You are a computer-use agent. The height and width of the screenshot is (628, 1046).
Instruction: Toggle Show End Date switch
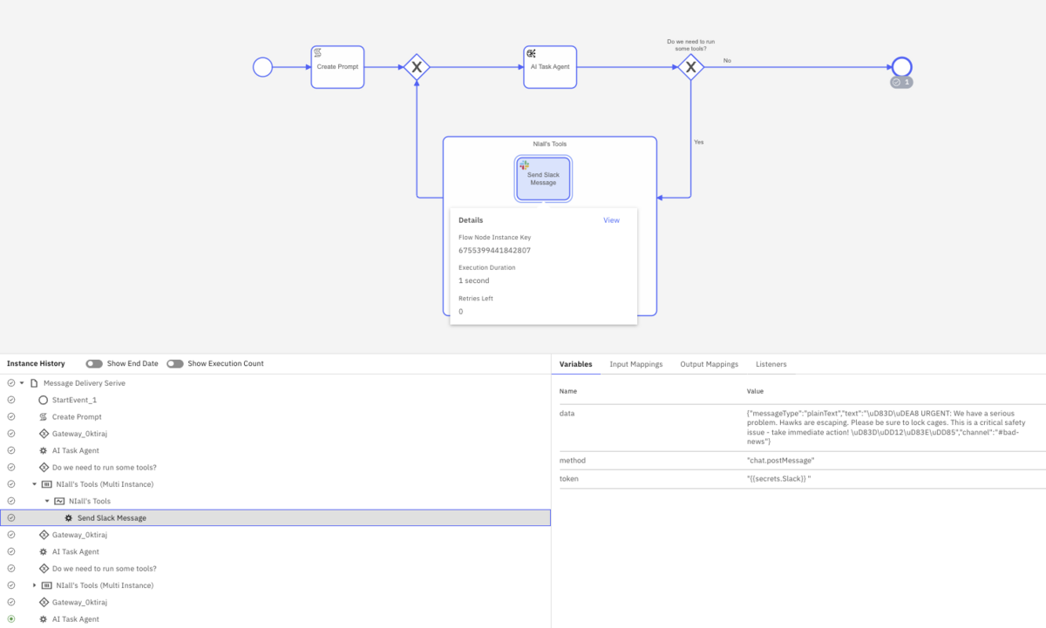[x=94, y=363]
